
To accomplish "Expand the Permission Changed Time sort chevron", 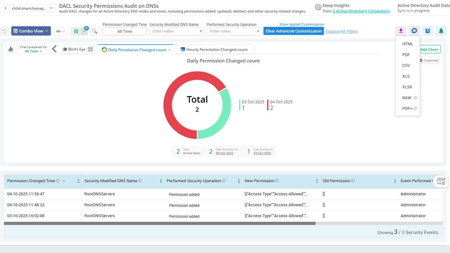I will coord(64,181).
